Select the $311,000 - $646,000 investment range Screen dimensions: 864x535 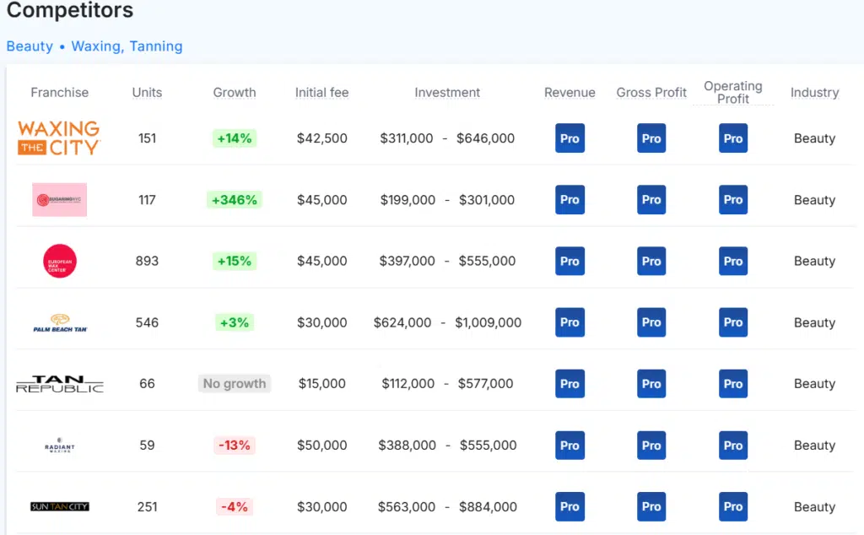click(x=447, y=138)
